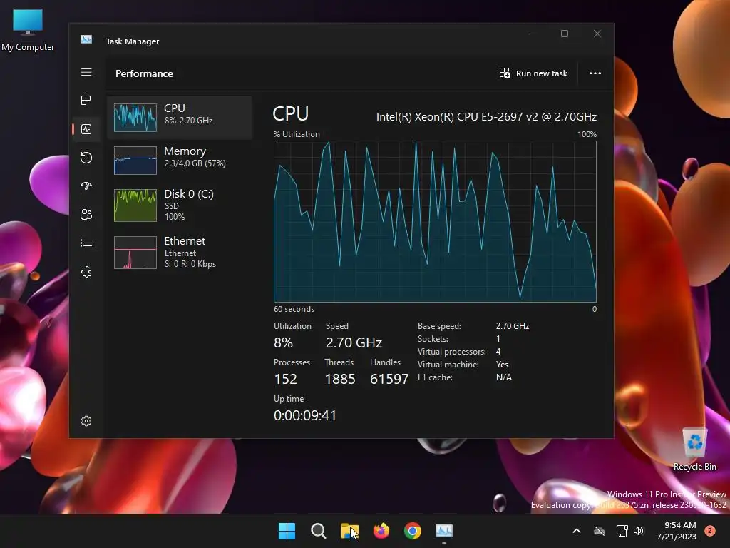
Task: Open the Services page puzzle icon
Action: tap(86, 272)
